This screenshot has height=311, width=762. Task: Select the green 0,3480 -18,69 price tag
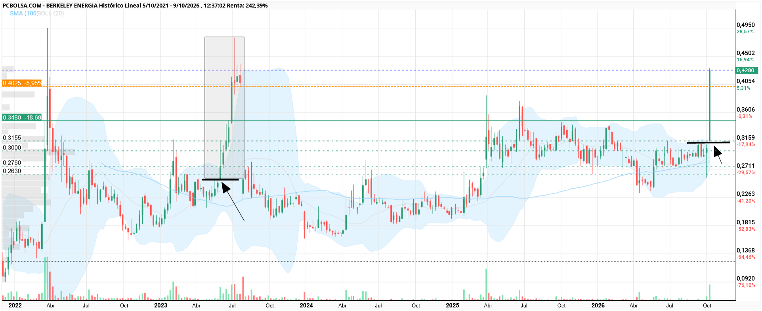(x=22, y=118)
